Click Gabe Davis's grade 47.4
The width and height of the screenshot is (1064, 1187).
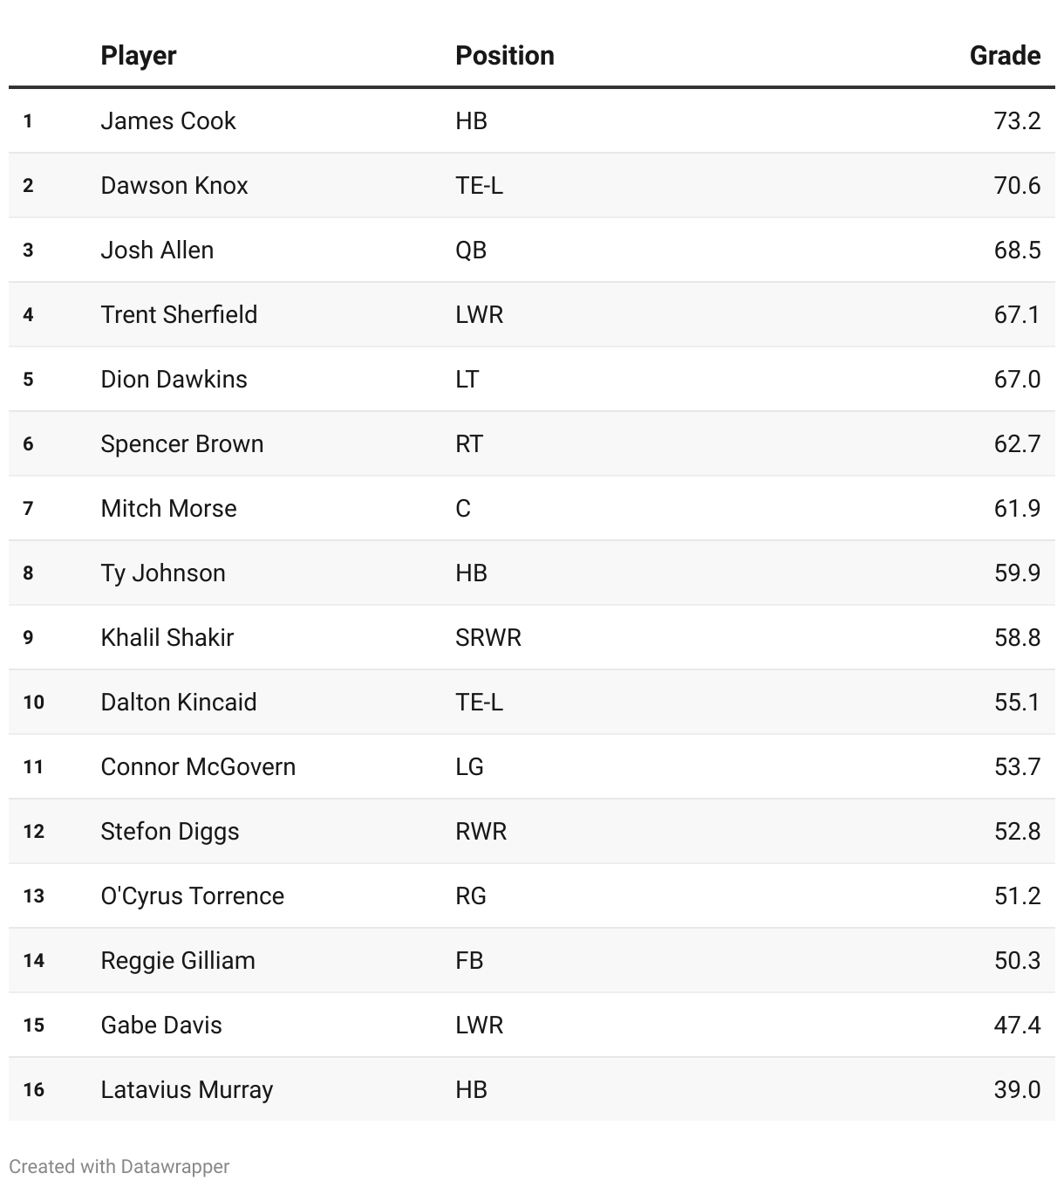coord(1016,1025)
